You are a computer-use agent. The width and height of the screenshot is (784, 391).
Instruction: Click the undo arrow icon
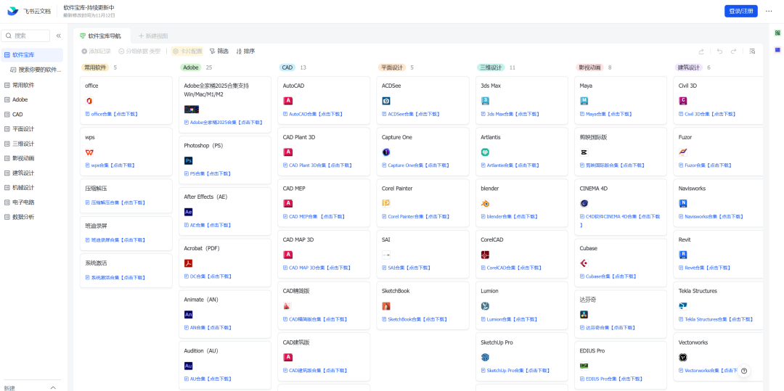(x=719, y=52)
